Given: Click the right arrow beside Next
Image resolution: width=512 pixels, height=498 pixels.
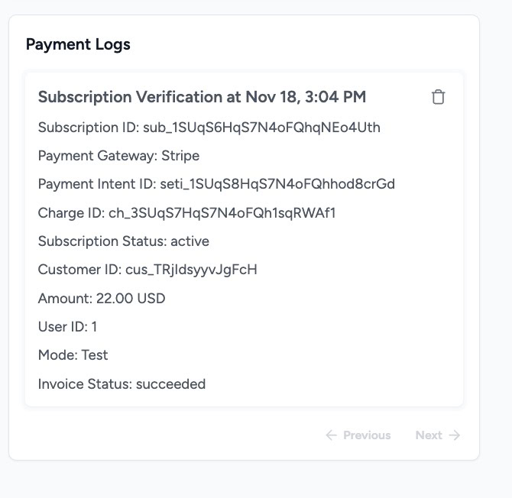Looking at the screenshot, I should coord(455,435).
